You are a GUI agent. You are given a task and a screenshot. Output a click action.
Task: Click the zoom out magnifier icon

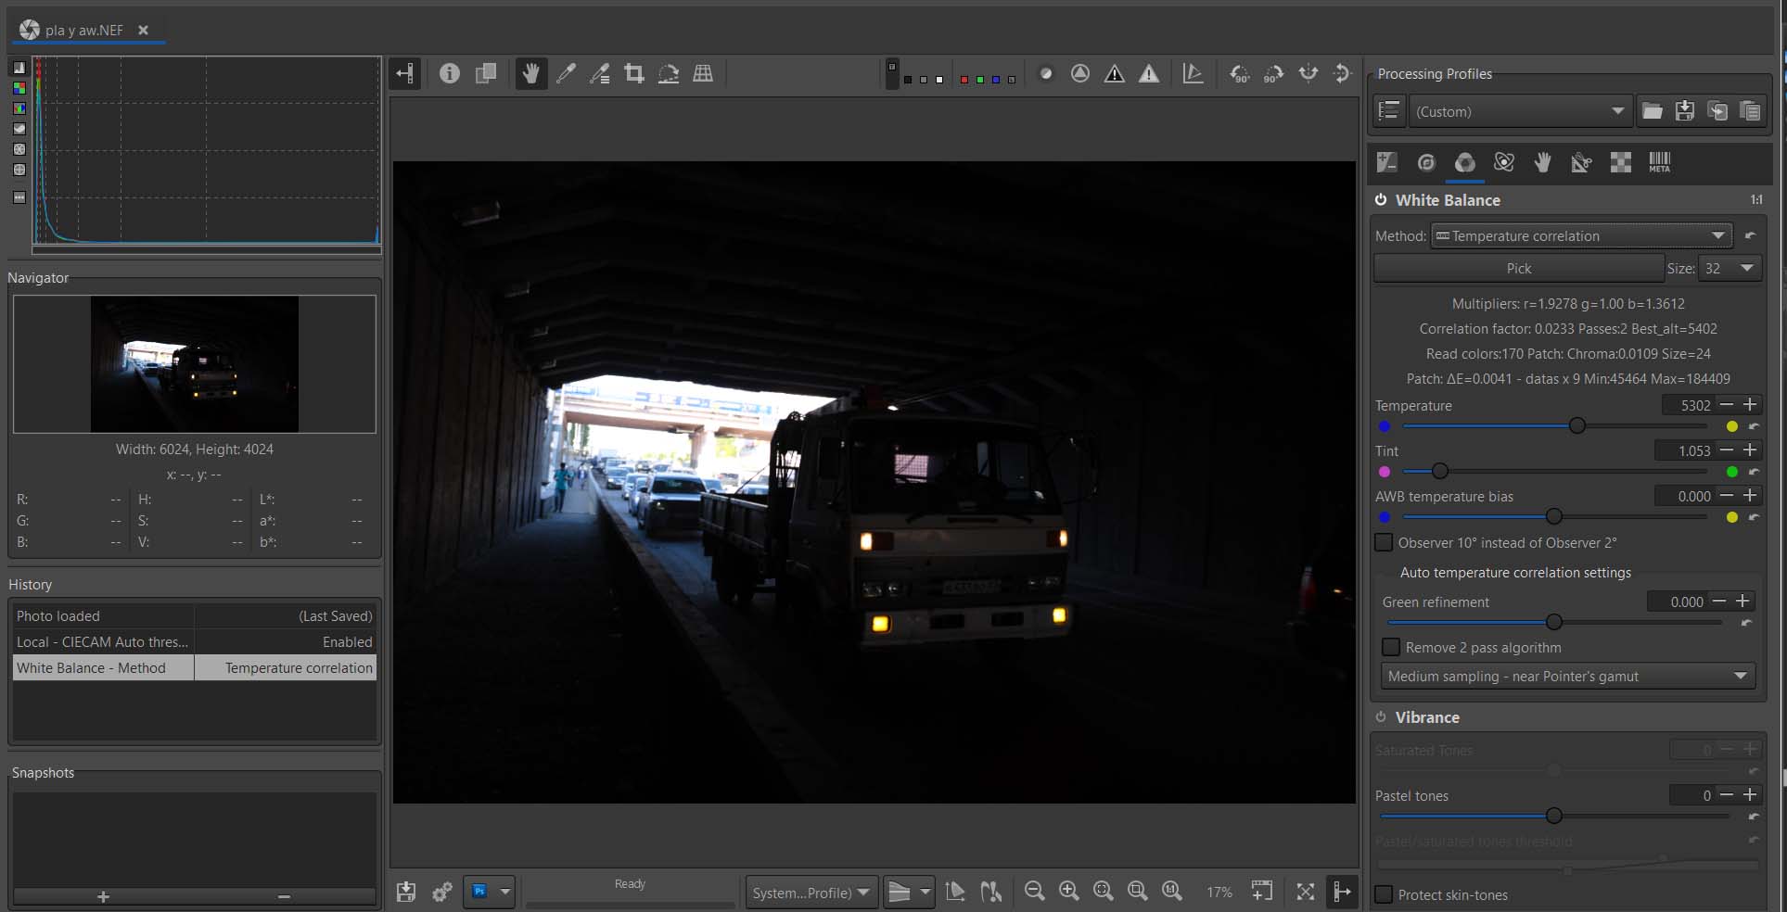point(1034,892)
